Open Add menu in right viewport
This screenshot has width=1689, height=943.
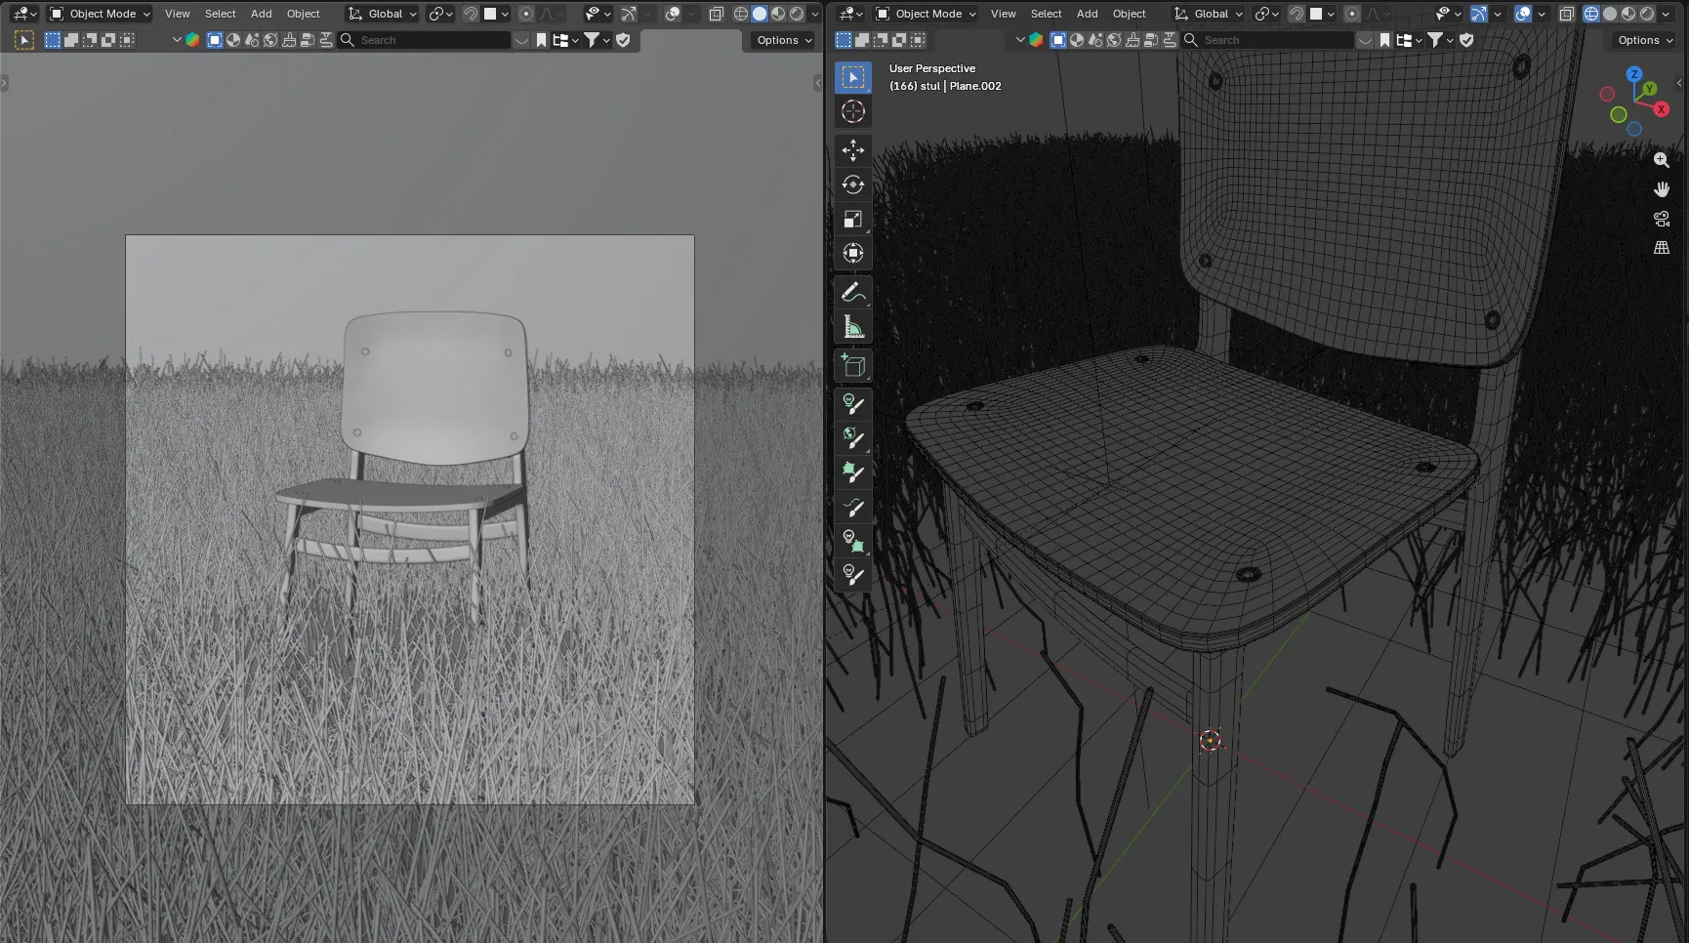click(x=1087, y=14)
